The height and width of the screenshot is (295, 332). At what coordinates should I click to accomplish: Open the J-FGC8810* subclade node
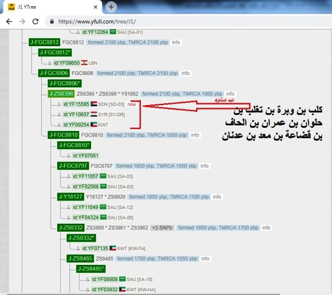tap(74, 145)
